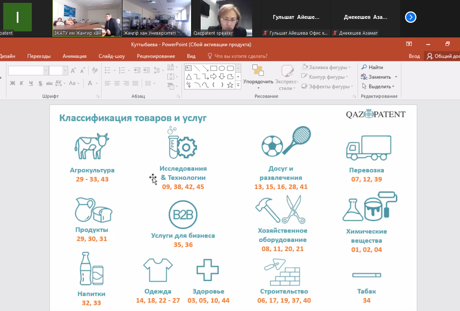460x311 pixels.
Task: Click the Вход sign-in button
Action: click(414, 56)
